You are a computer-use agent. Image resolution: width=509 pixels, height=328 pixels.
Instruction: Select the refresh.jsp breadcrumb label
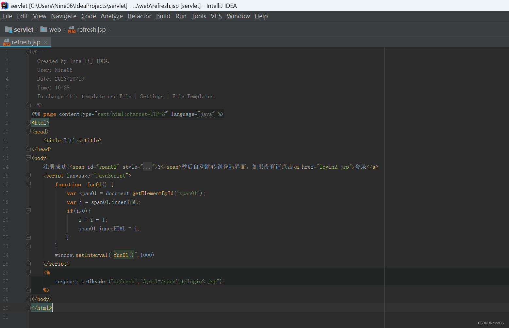coord(91,30)
